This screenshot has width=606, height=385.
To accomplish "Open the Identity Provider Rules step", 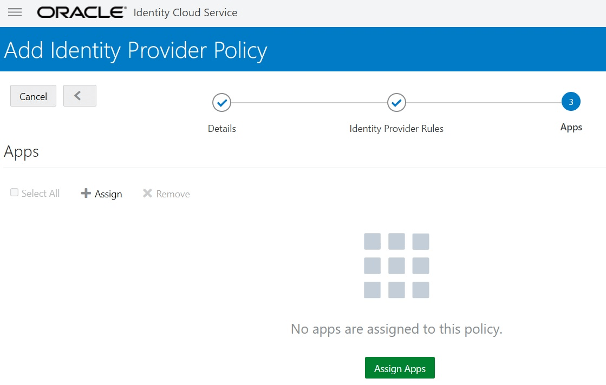I will pos(396,129).
